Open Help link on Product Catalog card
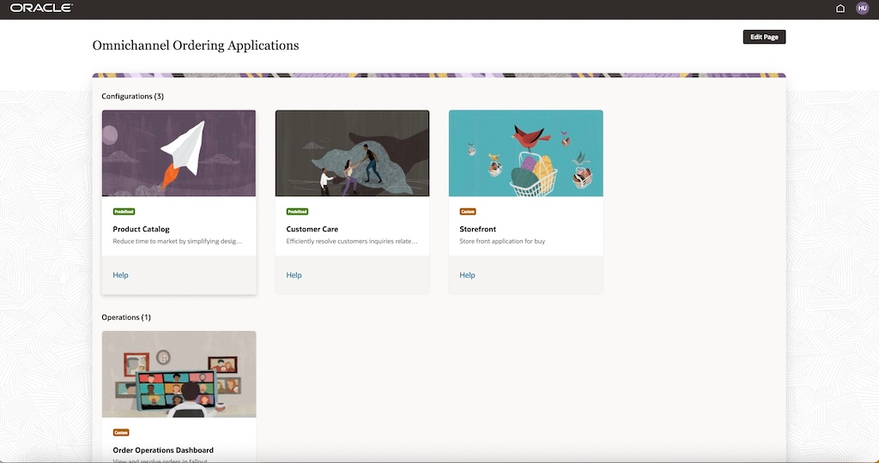The image size is (879, 463). coord(120,275)
